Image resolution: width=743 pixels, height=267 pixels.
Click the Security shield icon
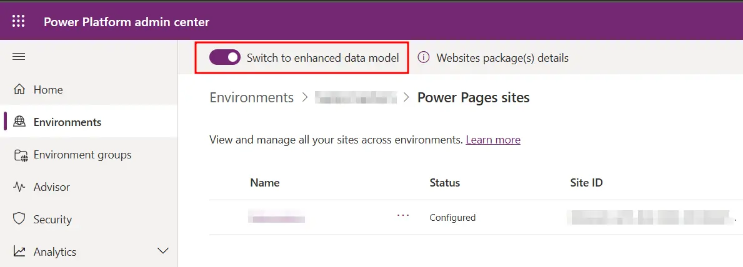(19, 219)
